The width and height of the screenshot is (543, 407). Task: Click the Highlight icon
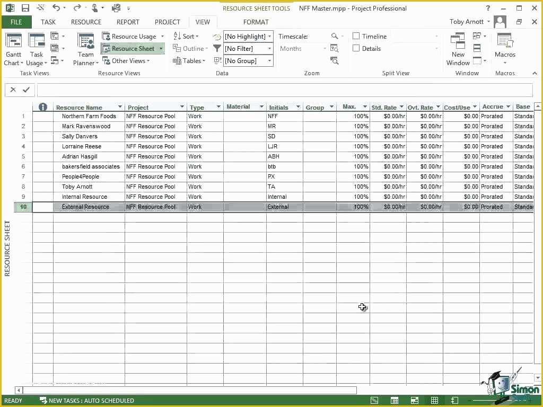[217, 37]
